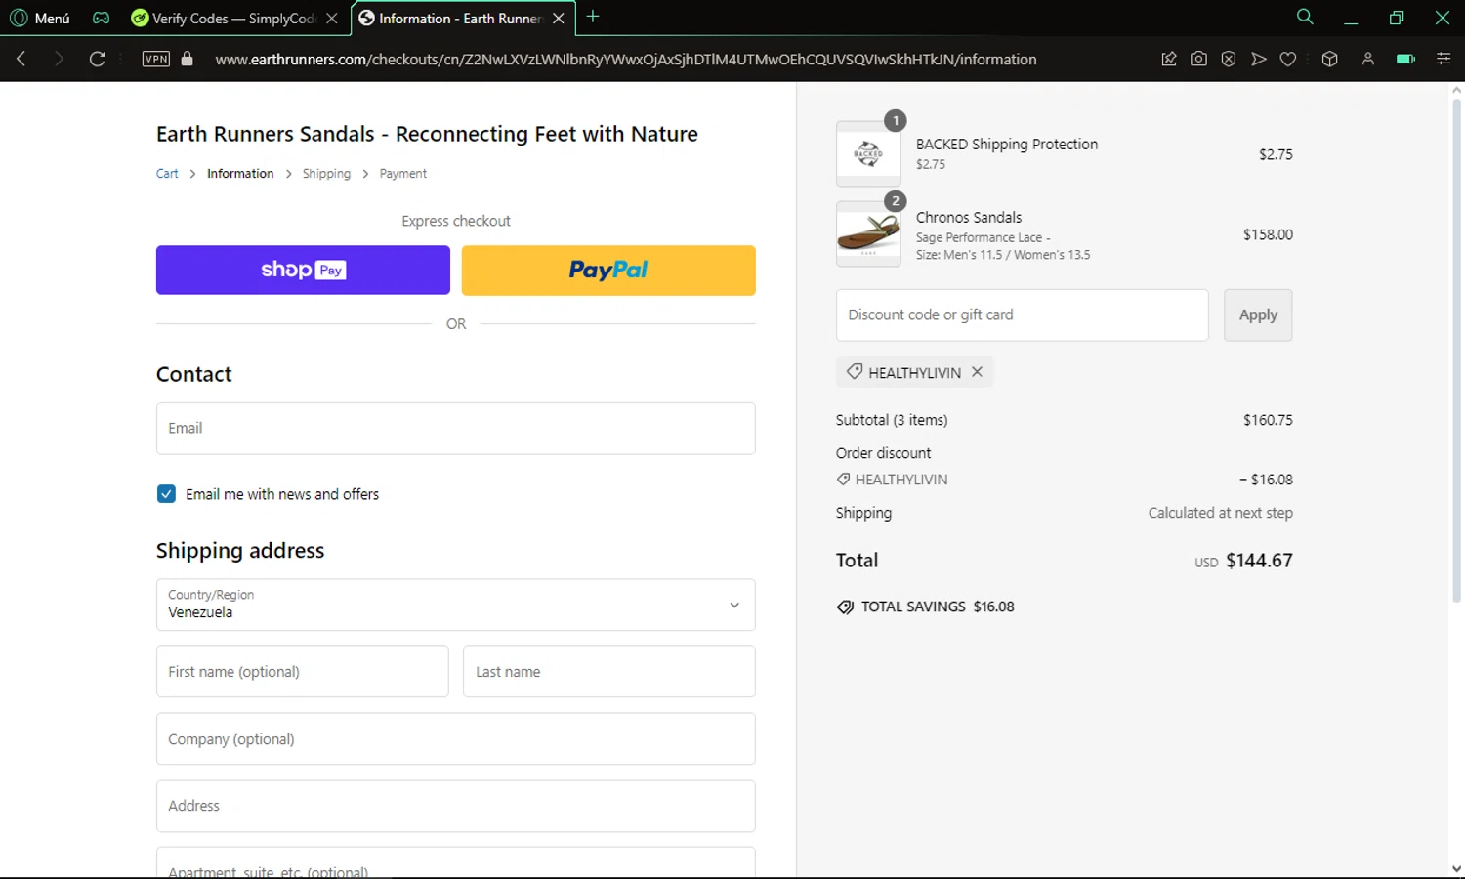The height and width of the screenshot is (879, 1465).
Task: Toggle the VPN badge
Action: click(156, 59)
